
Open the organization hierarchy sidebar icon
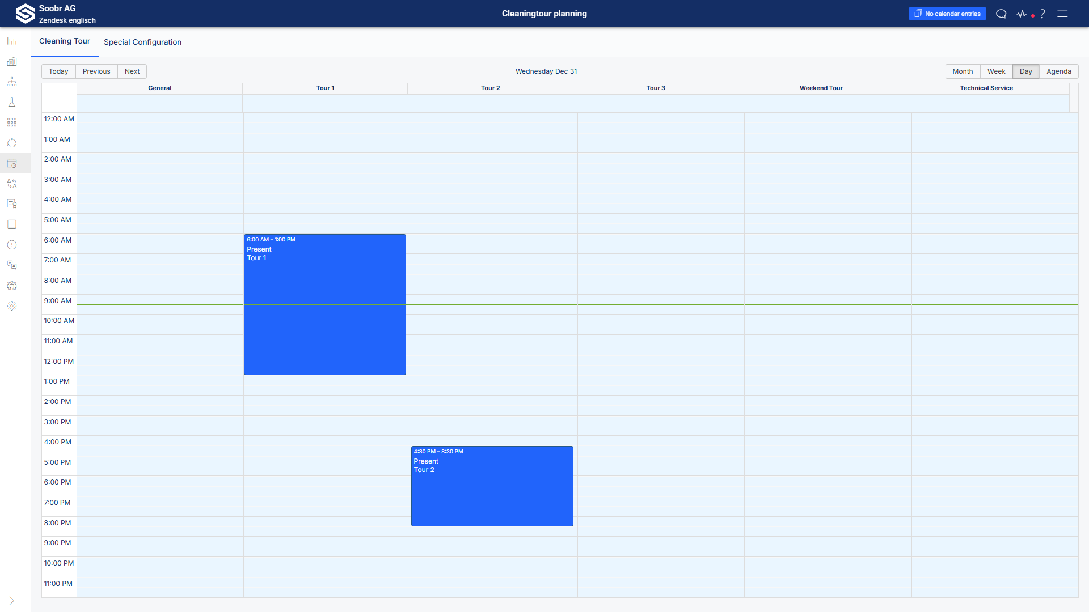point(12,82)
